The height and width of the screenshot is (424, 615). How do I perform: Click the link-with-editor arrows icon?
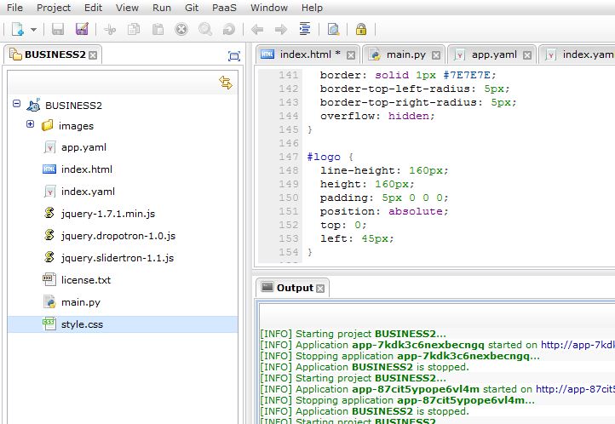[226, 83]
